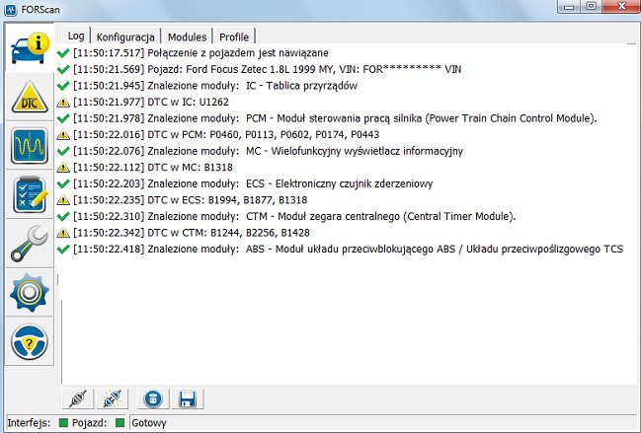
Task: Select line 'DTC w ECS: B1994, B1877, B1318'
Action: [x=190, y=200]
